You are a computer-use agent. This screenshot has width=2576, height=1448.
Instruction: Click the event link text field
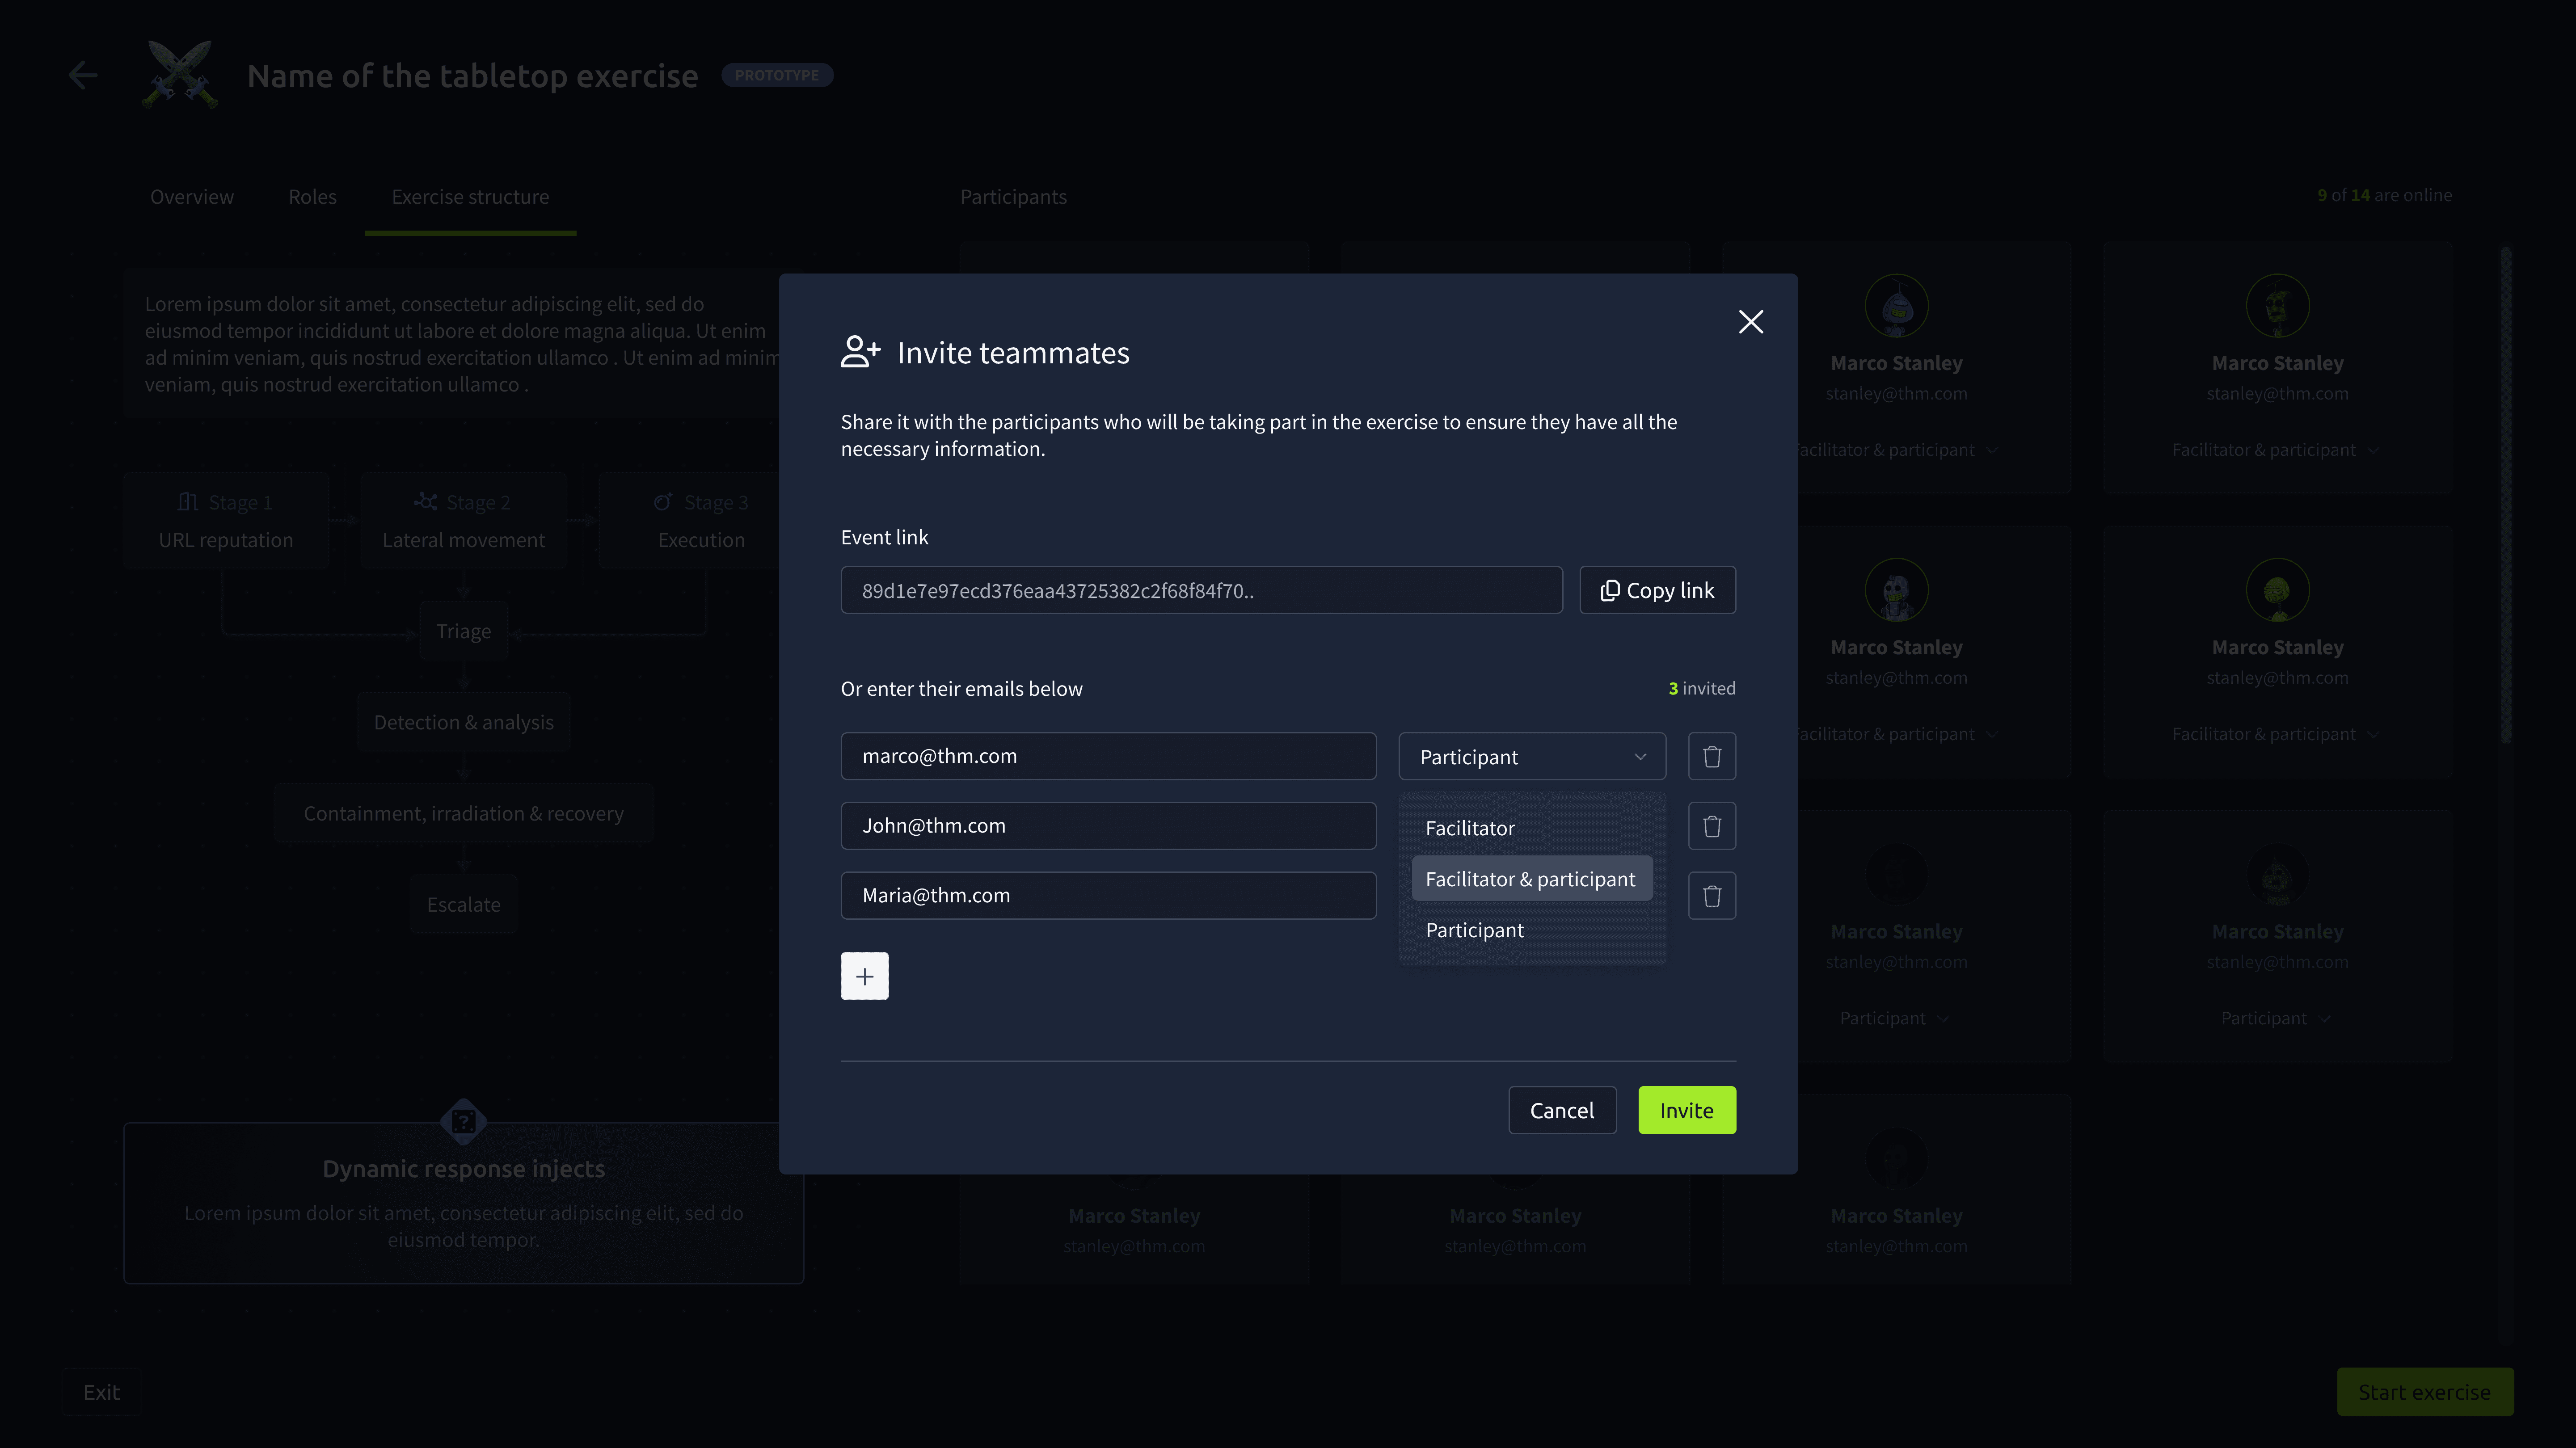tap(1200, 590)
